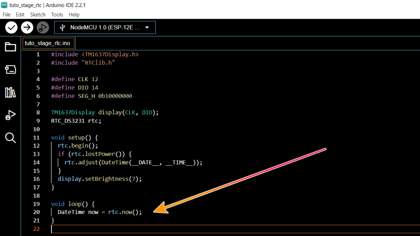Click the "#include "RTClib.h"" line
Screen dimensions: 420x236
(83, 63)
